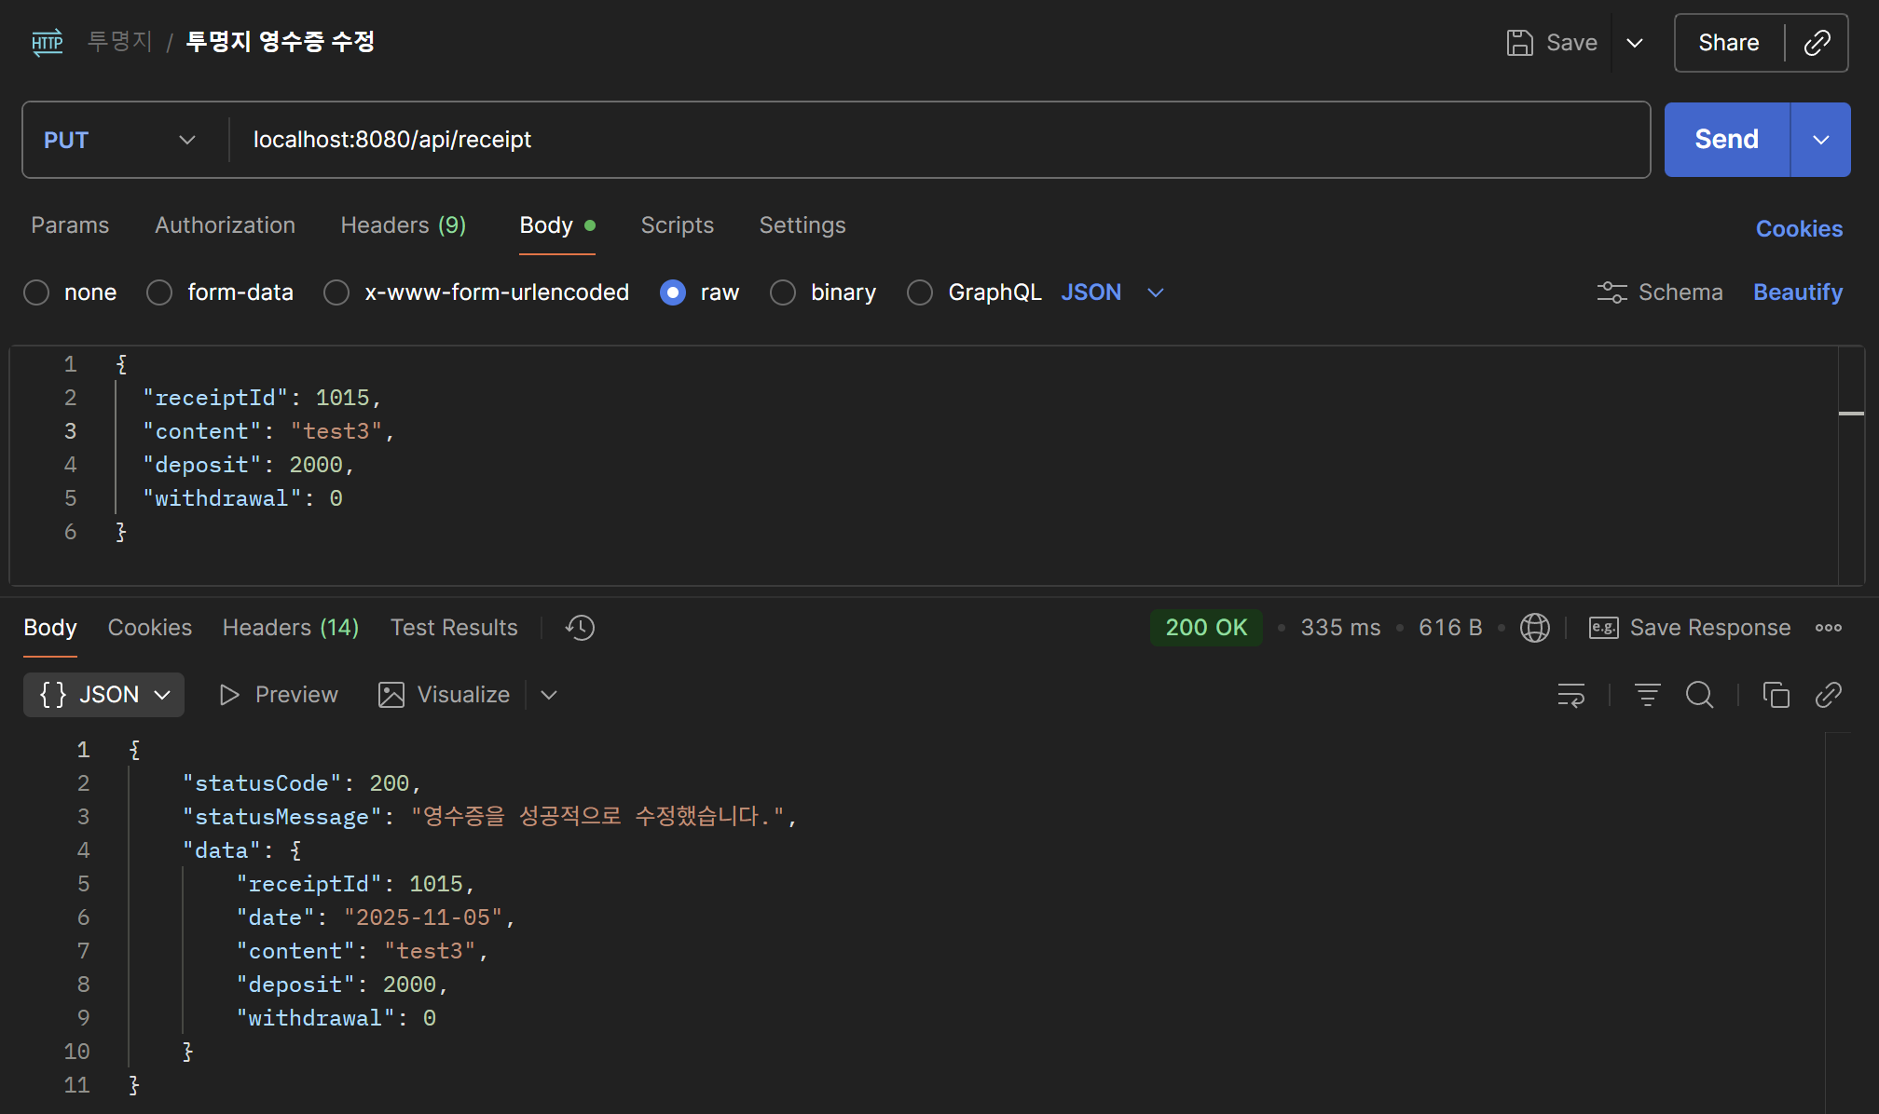Image resolution: width=1879 pixels, height=1114 pixels.
Task: Open the three-dot more options menu in response bar
Action: [x=1828, y=628]
